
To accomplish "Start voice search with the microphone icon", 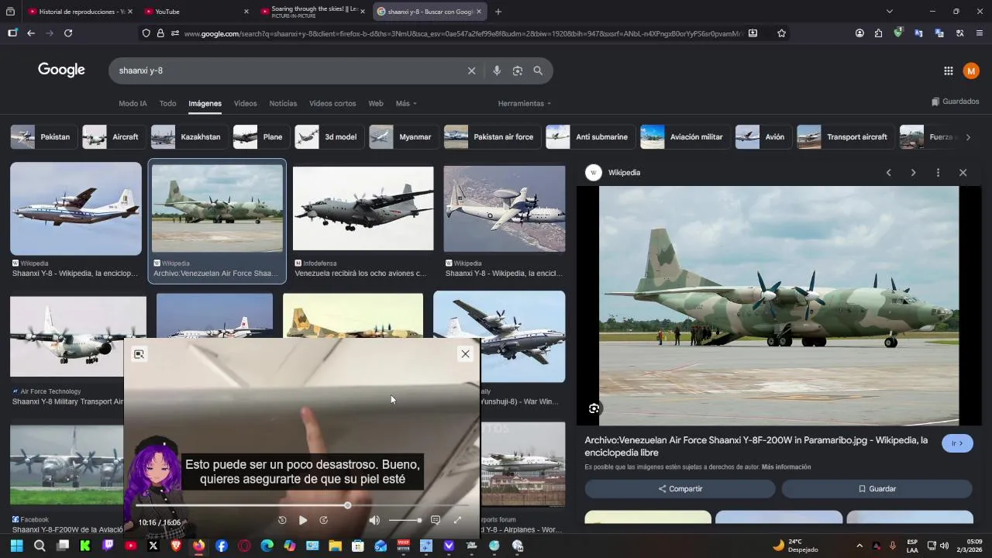I will pyautogui.click(x=497, y=71).
